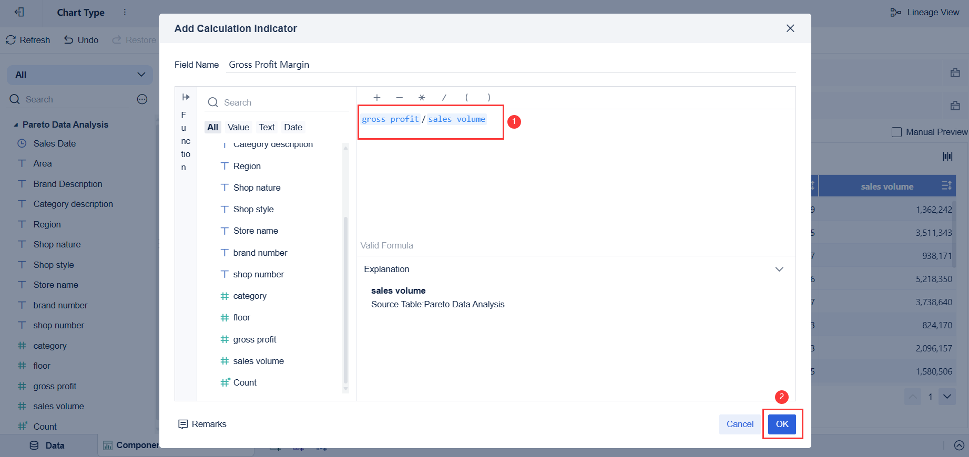Collapse the Explanation section chevron
Viewport: 969px width, 457px height.
[779, 269]
